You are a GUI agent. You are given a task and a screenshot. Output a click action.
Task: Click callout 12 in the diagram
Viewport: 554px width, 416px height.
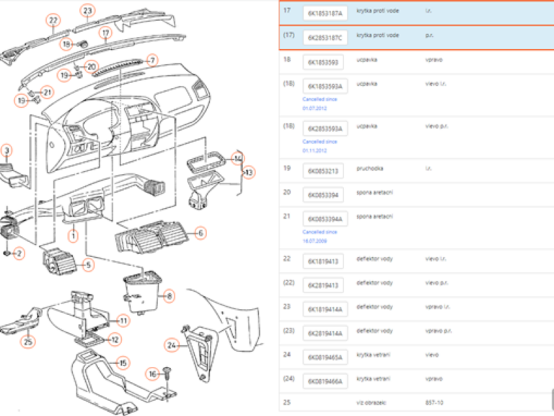[x=115, y=339]
